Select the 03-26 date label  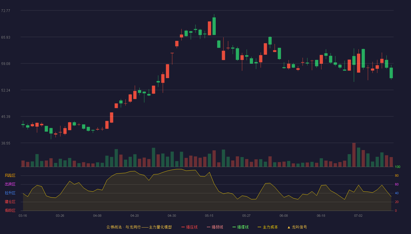[x=60, y=216]
